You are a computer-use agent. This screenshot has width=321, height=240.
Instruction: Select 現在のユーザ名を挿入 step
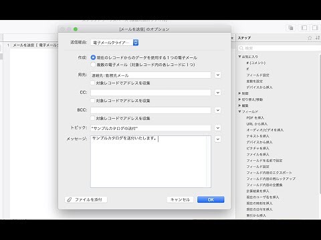(263, 197)
